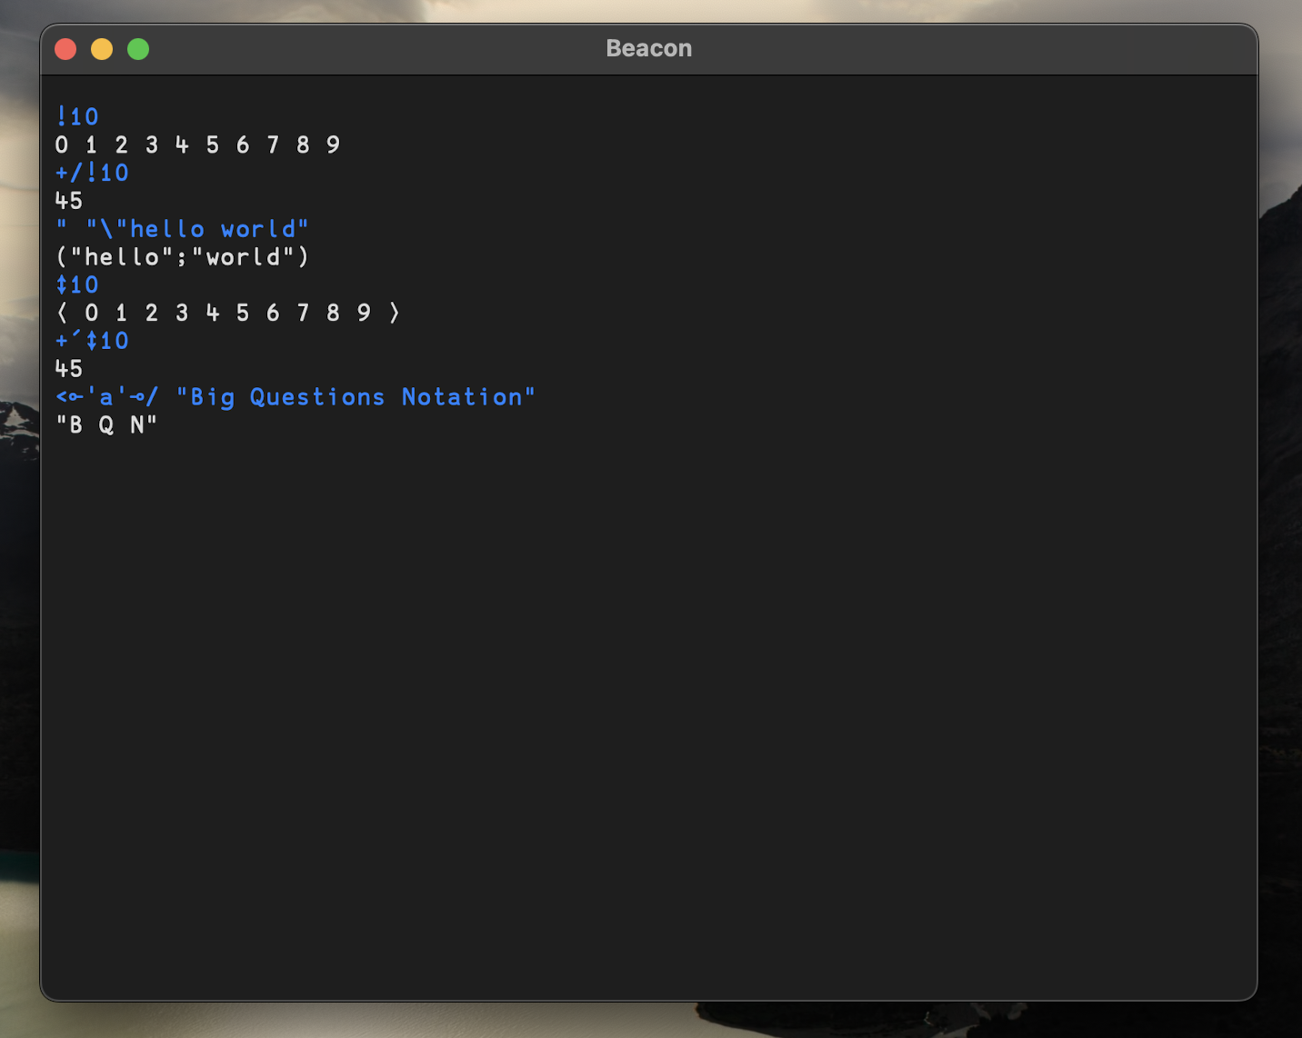Click the output ("hello";"world")
The width and height of the screenshot is (1302, 1038).
(183, 257)
